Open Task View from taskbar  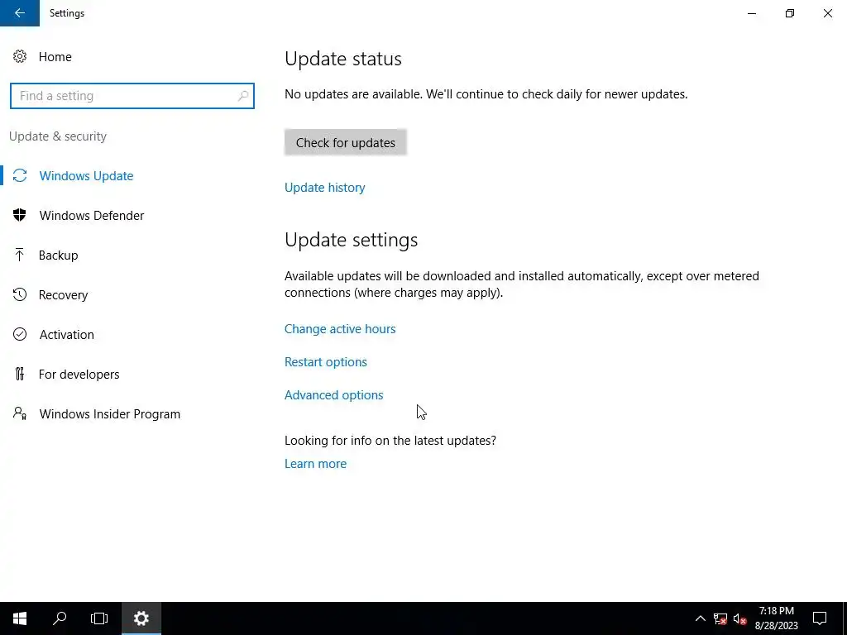pos(99,618)
